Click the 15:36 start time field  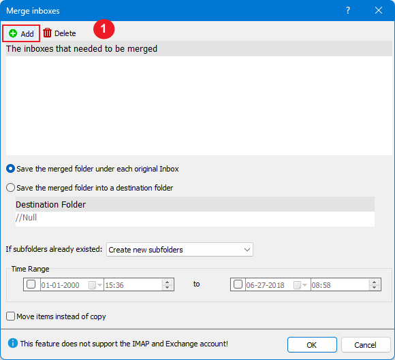click(x=133, y=285)
